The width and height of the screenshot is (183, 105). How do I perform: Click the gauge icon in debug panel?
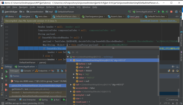click(x=177, y=71)
